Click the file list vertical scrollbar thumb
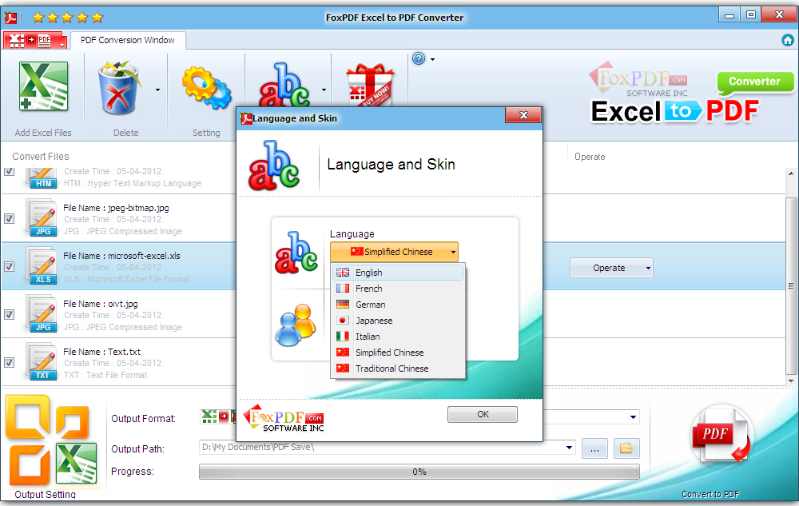 [791, 286]
